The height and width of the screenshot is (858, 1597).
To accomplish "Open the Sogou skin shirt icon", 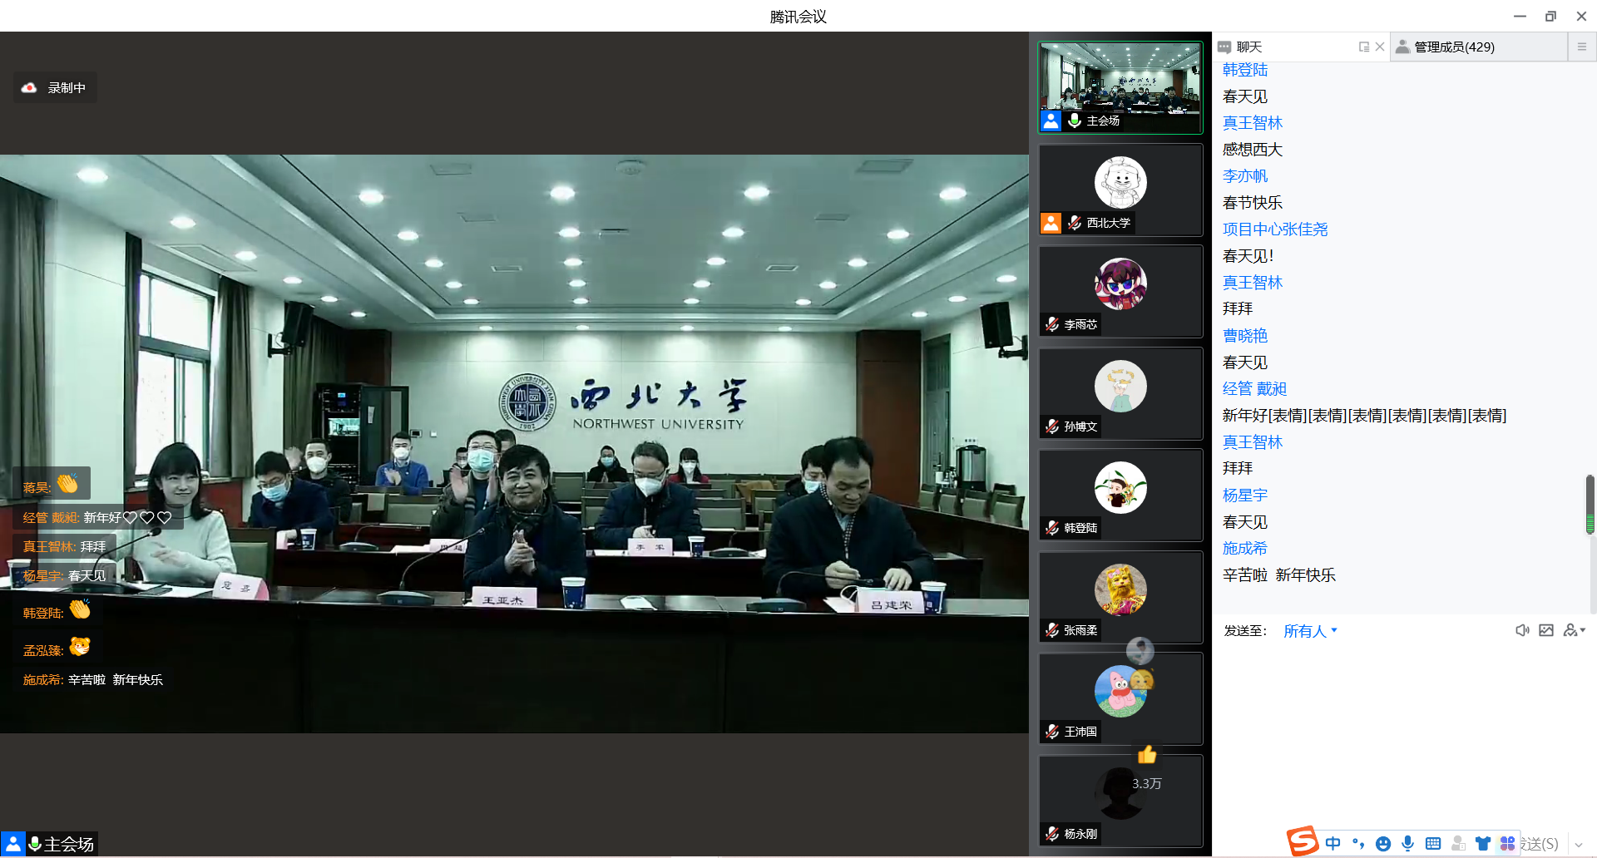I will [1482, 844].
